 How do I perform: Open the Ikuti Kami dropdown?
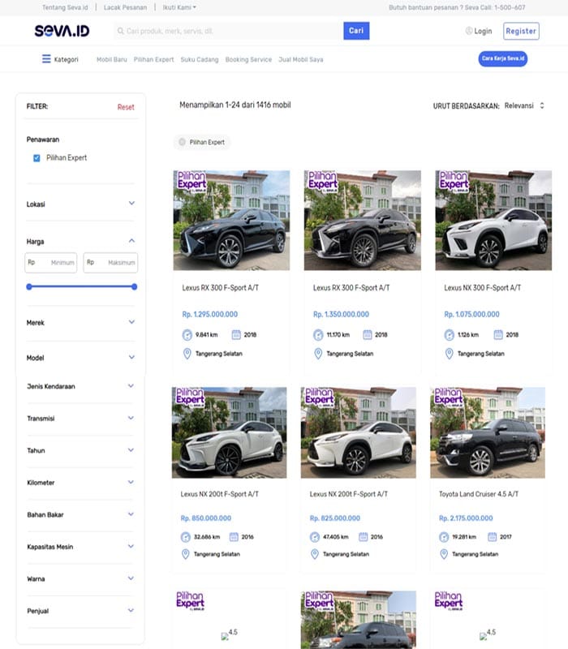coord(179,7)
